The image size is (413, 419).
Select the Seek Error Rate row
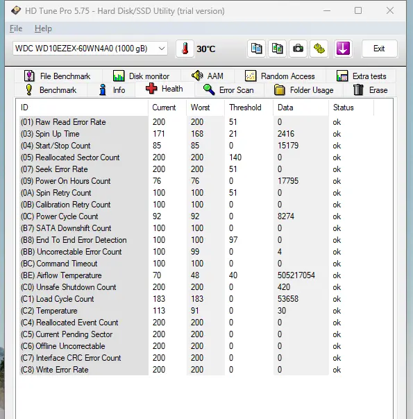(x=196, y=169)
